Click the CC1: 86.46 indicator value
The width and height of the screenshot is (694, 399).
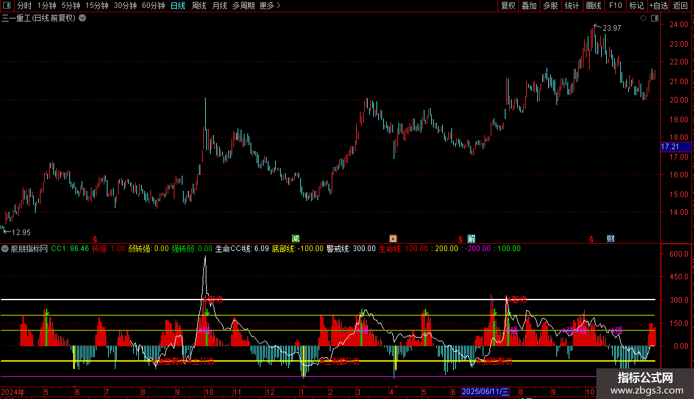tap(70, 249)
